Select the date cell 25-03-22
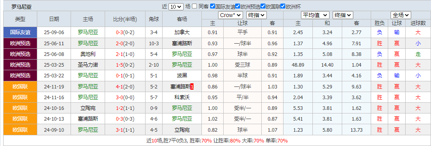Viewport: 431px width, 146px height. pyautogui.click(x=54, y=76)
